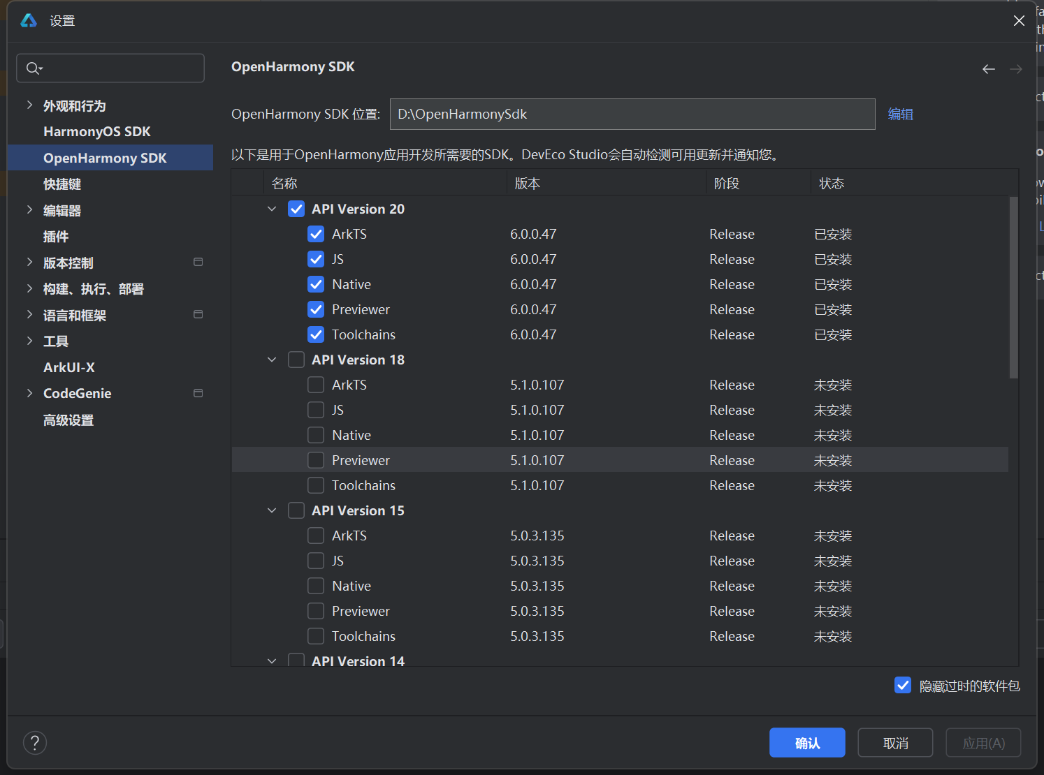Expand the 工具 settings section
The width and height of the screenshot is (1044, 775).
click(29, 341)
